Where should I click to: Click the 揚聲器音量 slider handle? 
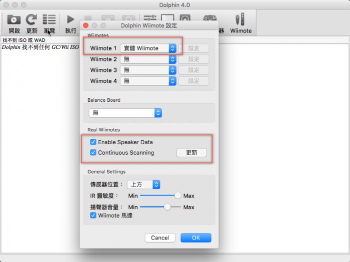pos(167,207)
